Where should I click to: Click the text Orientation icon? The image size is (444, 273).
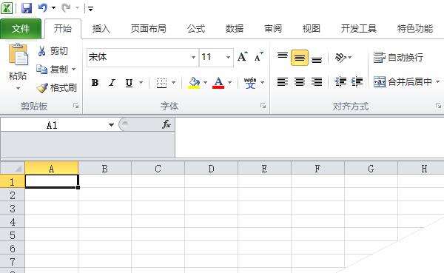click(x=340, y=58)
